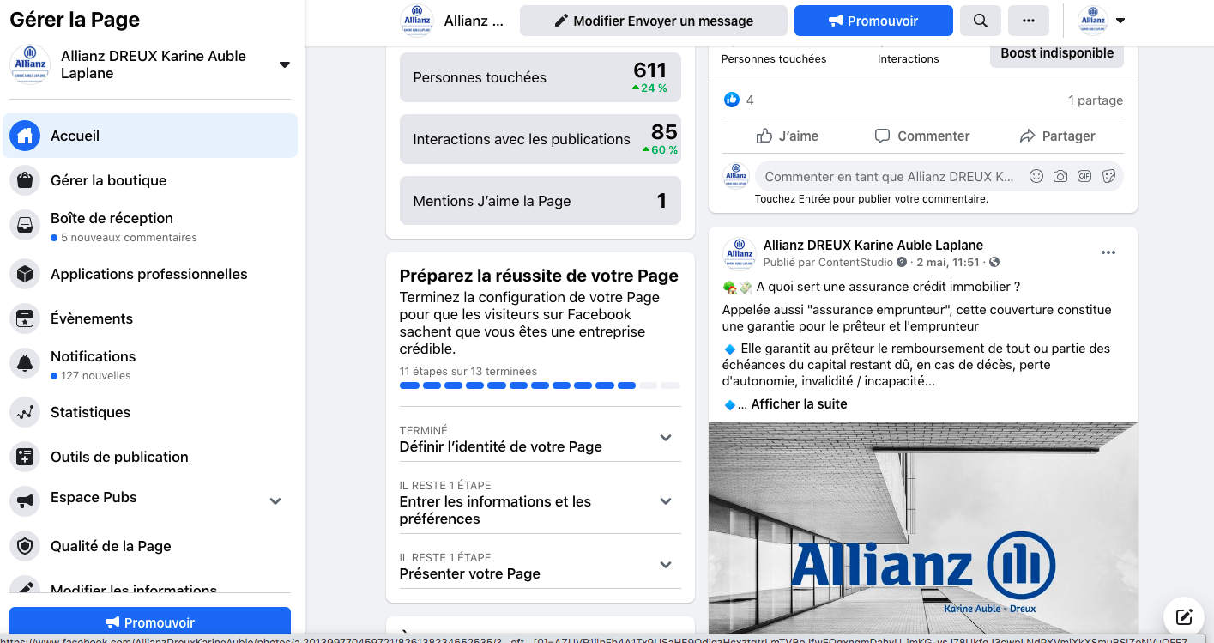The height and width of the screenshot is (643, 1214).
Task: Click the '5 nouveaux commentaires' text
Action: pos(129,237)
